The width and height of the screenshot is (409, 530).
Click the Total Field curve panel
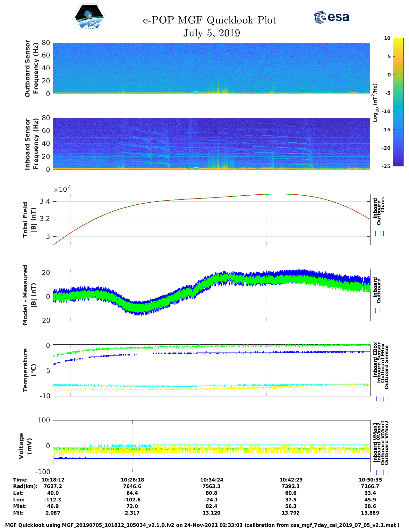tap(211, 219)
